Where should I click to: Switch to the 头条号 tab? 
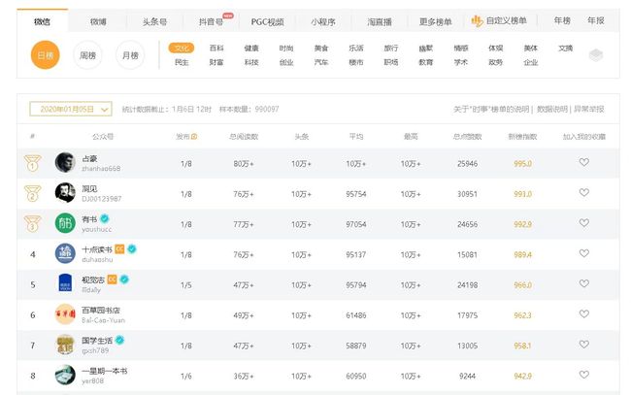point(154,21)
